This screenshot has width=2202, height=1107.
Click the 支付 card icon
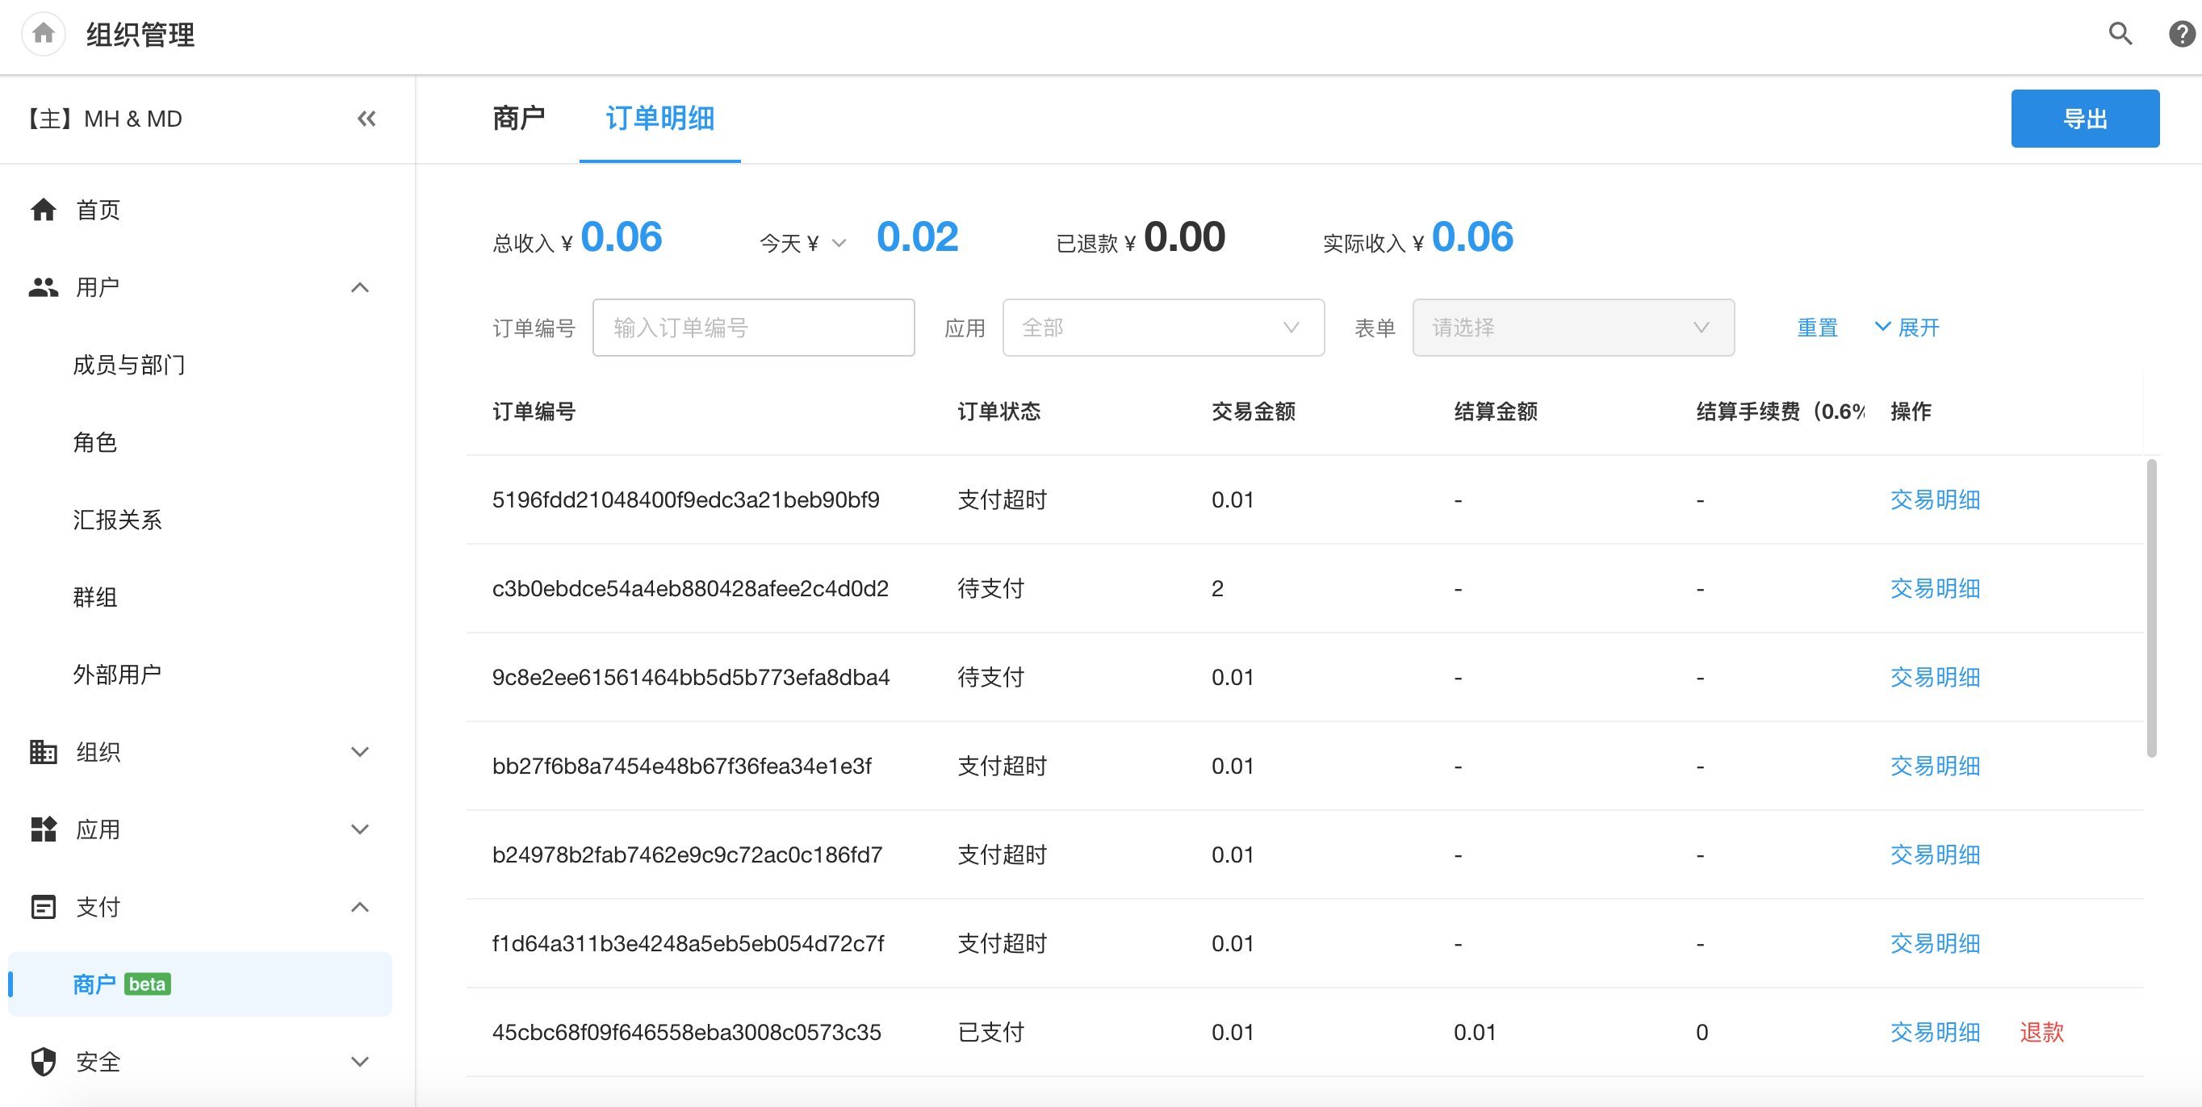pyautogui.click(x=44, y=907)
